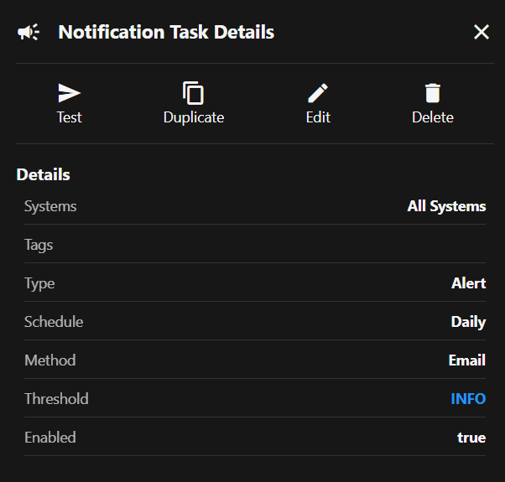This screenshot has height=482, width=505.
Task: Click the megaphone notification icon
Action: pos(29,33)
